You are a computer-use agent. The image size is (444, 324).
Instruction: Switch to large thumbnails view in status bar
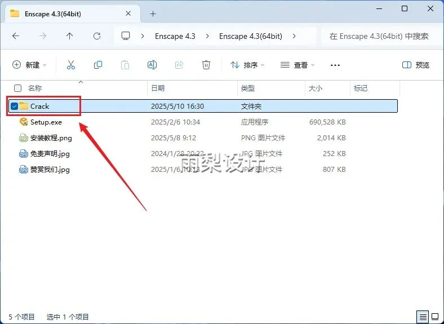(435, 317)
